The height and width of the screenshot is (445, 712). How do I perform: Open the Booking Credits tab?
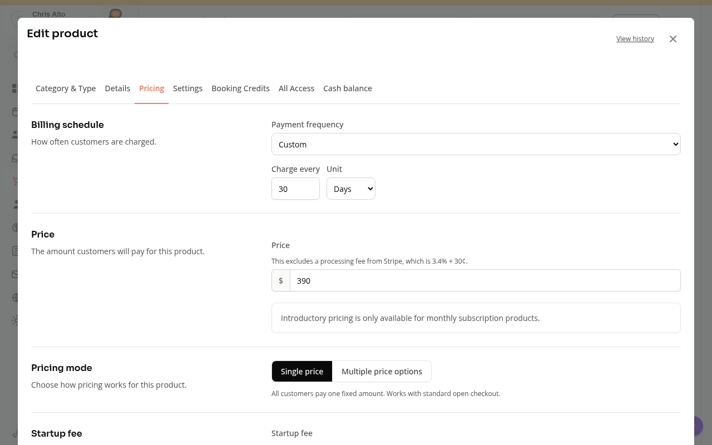pyautogui.click(x=240, y=88)
